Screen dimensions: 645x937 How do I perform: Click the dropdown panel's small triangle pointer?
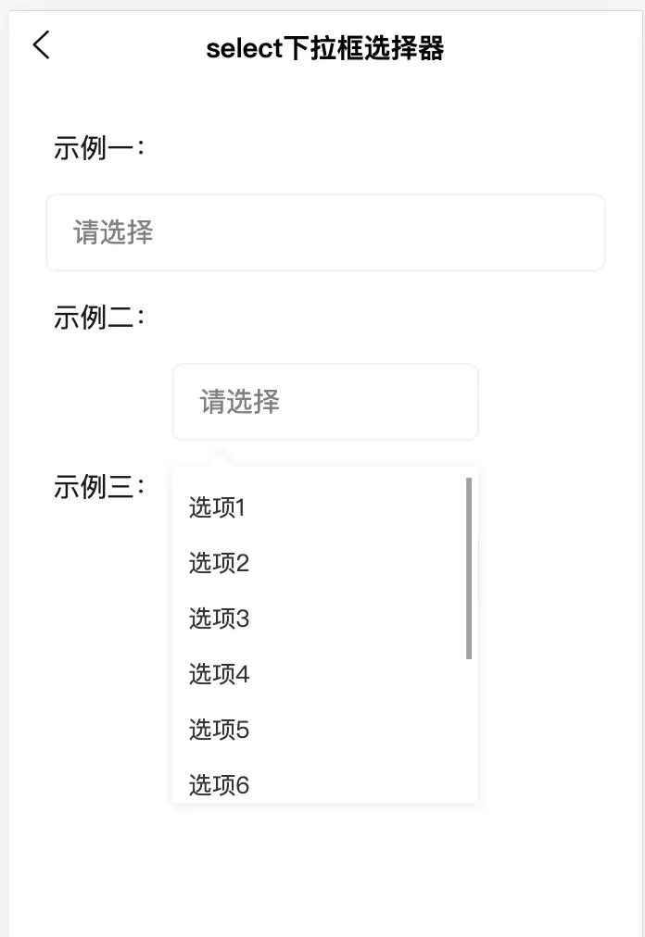[220, 457]
